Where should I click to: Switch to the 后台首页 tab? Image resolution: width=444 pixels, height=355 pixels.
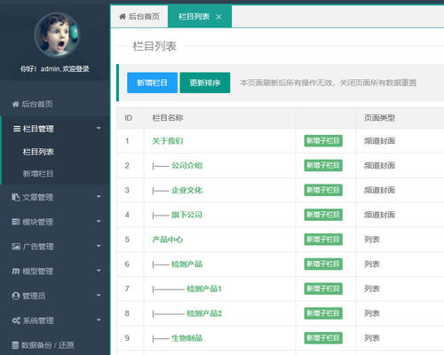coord(139,17)
